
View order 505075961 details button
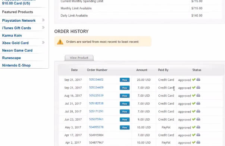125,119
